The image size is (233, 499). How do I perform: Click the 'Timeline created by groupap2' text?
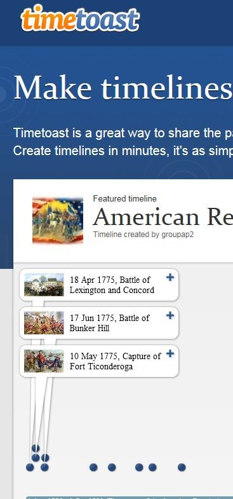pyautogui.click(x=143, y=235)
